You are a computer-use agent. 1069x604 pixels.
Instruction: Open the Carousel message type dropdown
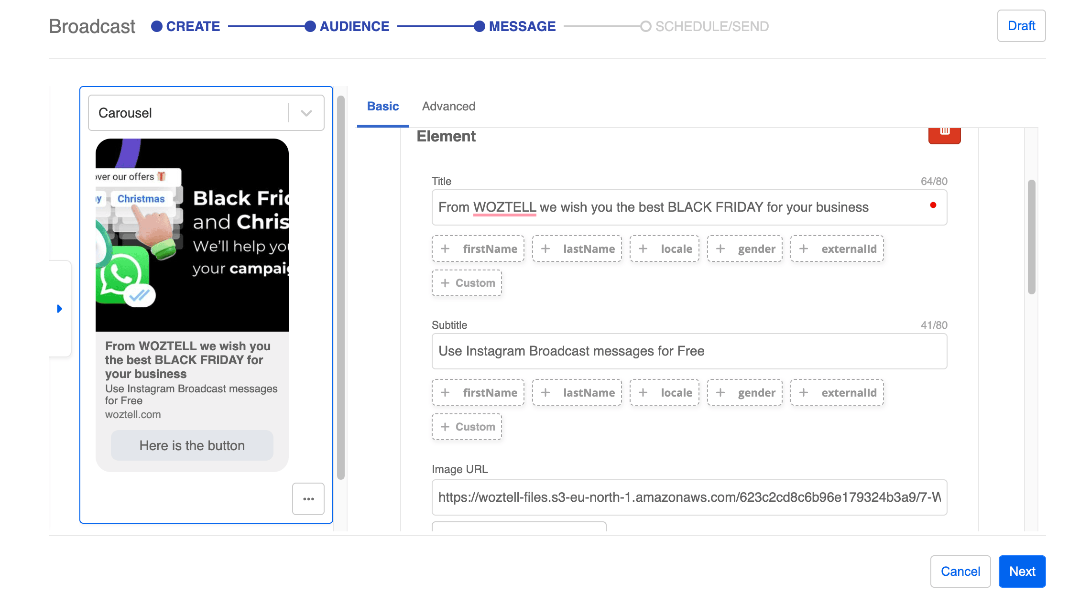coord(206,113)
